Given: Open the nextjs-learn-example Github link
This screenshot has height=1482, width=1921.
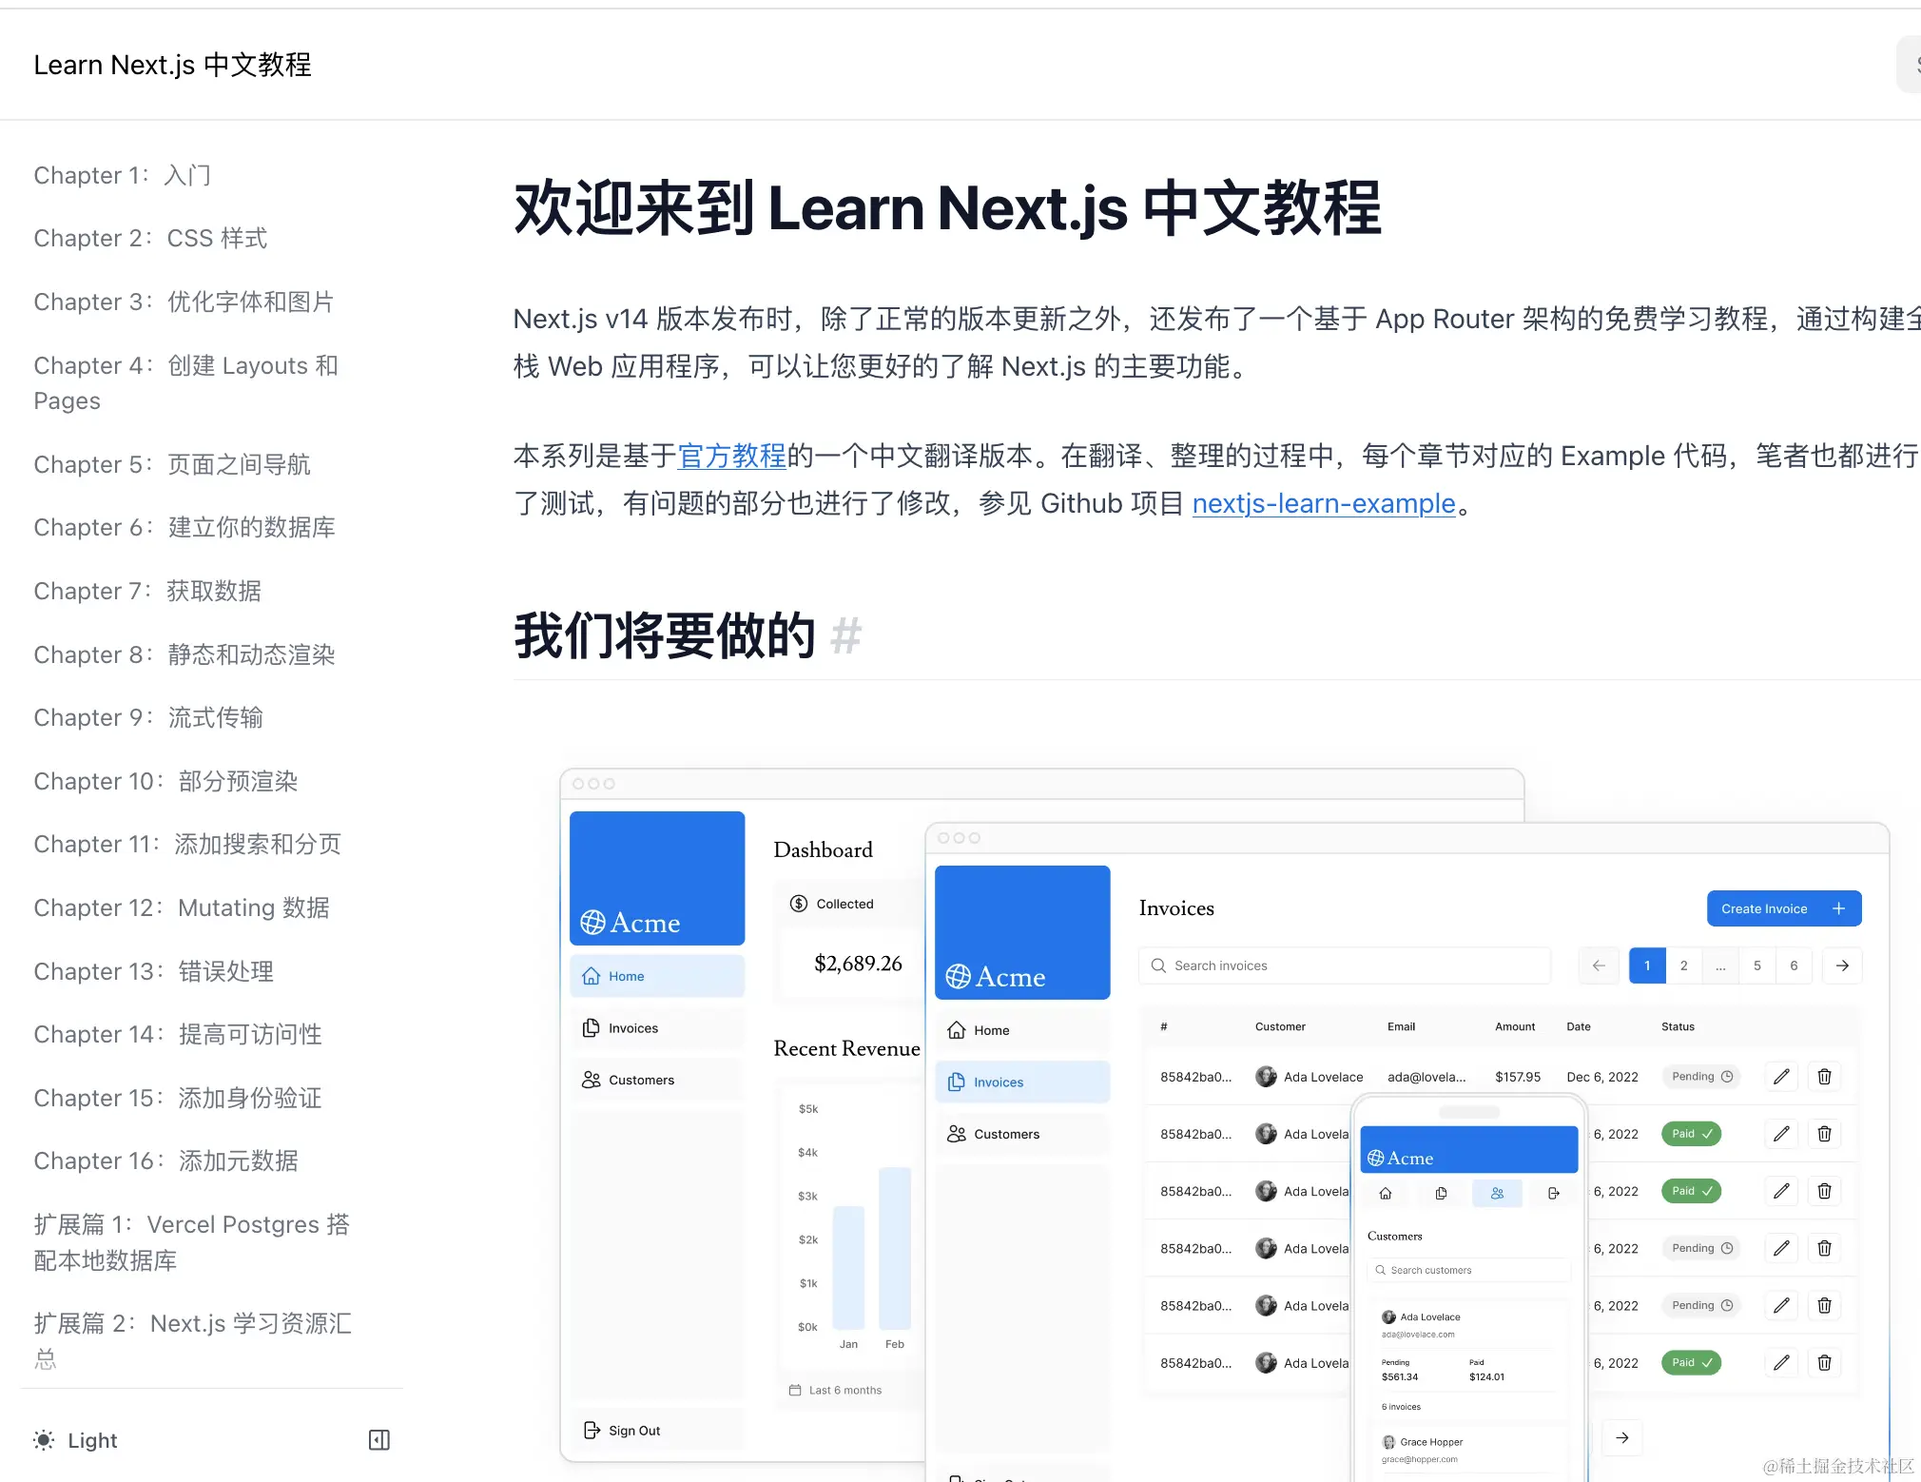Looking at the screenshot, I should (x=1323, y=503).
